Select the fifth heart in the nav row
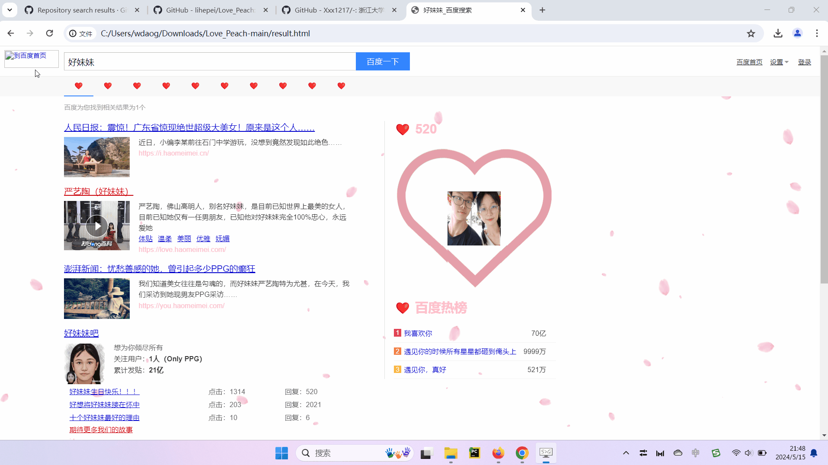 [x=195, y=86]
